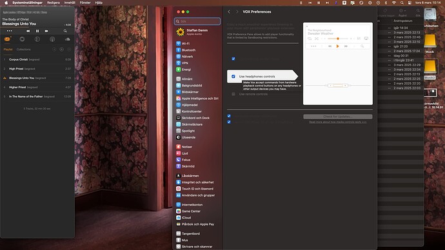Untick the checkbox above Use headphones controls
The height and width of the screenshot is (250, 445).
coord(233,59)
